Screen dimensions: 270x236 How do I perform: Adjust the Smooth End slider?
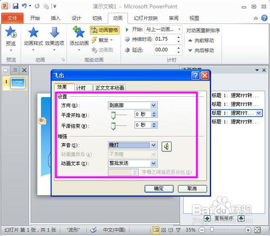tap(113, 126)
